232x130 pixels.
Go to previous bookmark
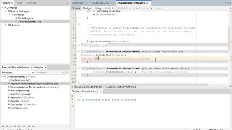pos(134,8)
